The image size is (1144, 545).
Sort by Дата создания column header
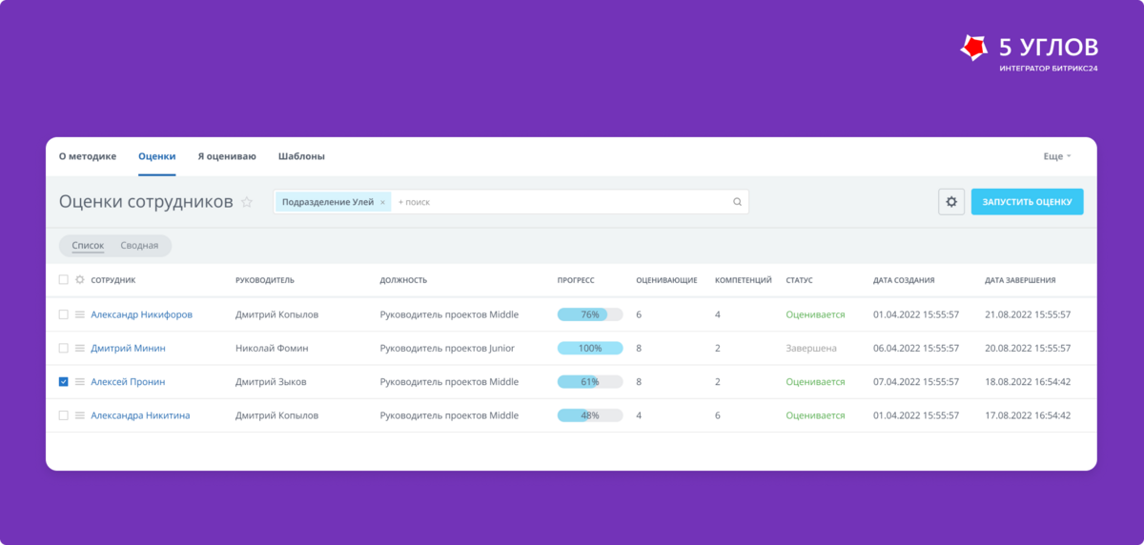coord(904,280)
